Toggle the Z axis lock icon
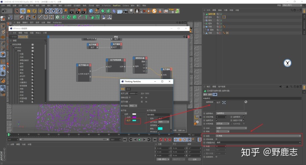Screen dimensions: 306x165 [59, 11]
